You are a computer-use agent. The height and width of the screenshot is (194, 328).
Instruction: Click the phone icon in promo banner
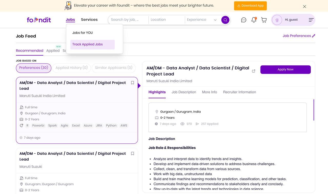tap(68, 6)
